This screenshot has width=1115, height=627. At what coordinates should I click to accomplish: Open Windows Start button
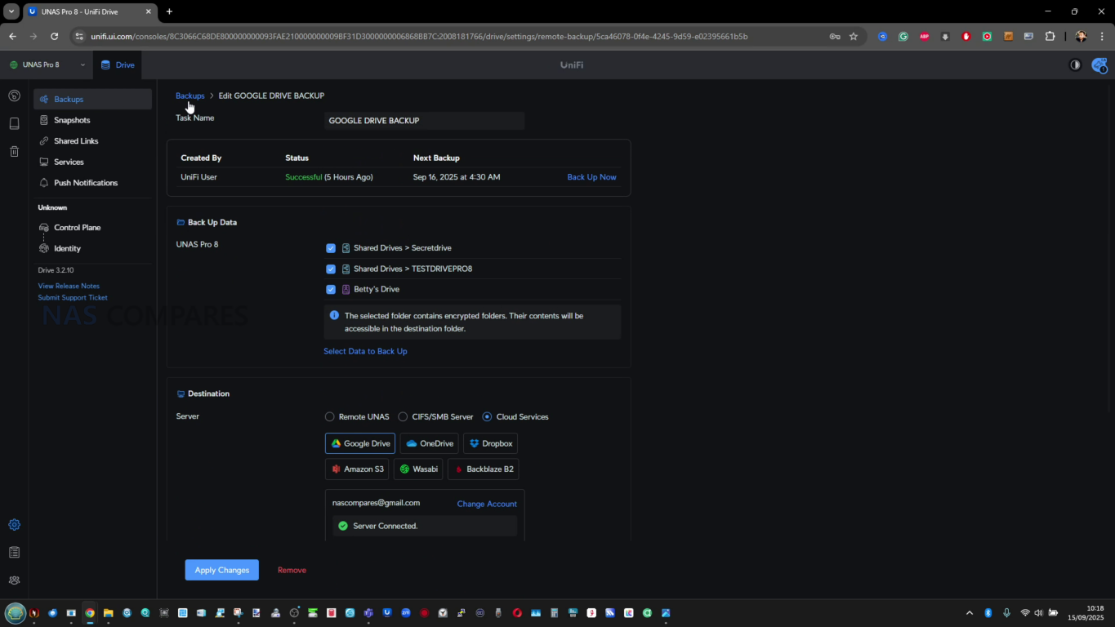(15, 612)
